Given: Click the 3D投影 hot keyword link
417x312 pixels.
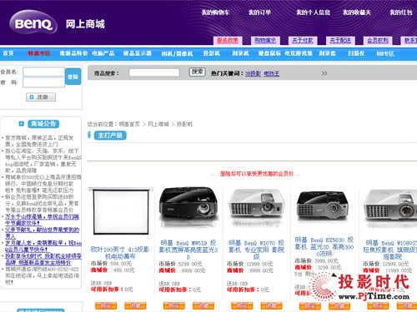Looking at the screenshot, I should [x=253, y=73].
